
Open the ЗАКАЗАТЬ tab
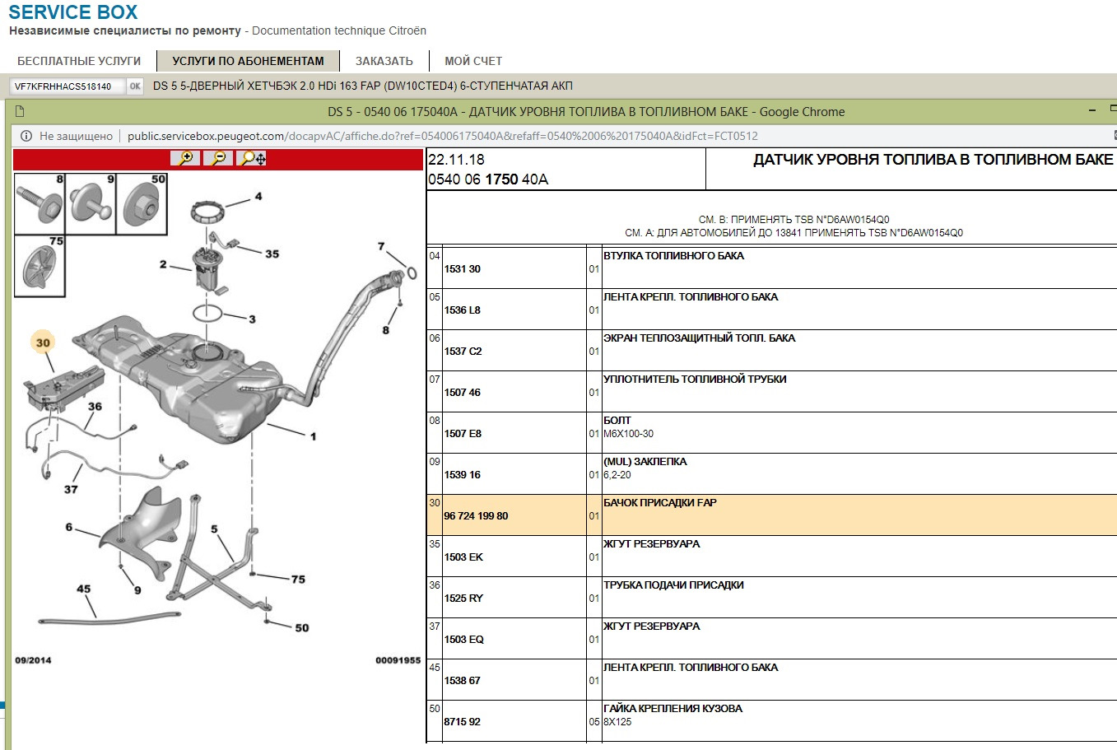coord(384,61)
